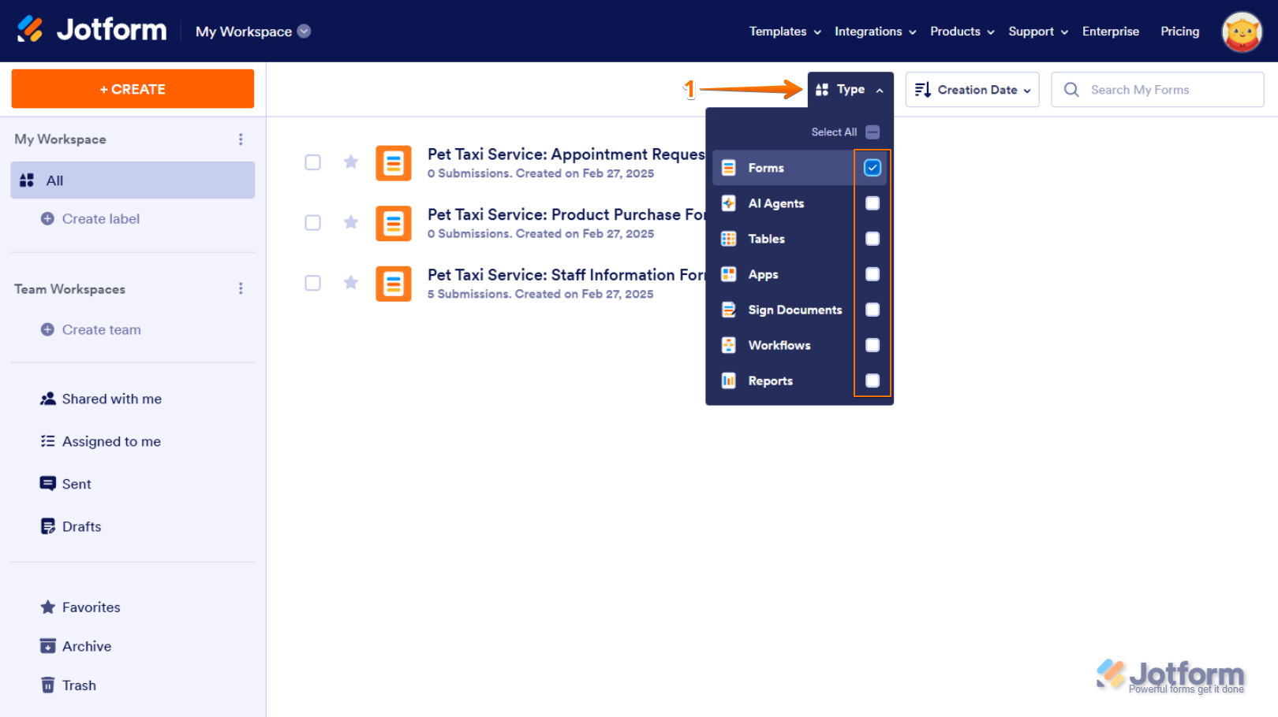Image resolution: width=1278 pixels, height=717 pixels.
Task: Favorite the Pet Taxi Appointment Request form star
Action: (x=350, y=162)
